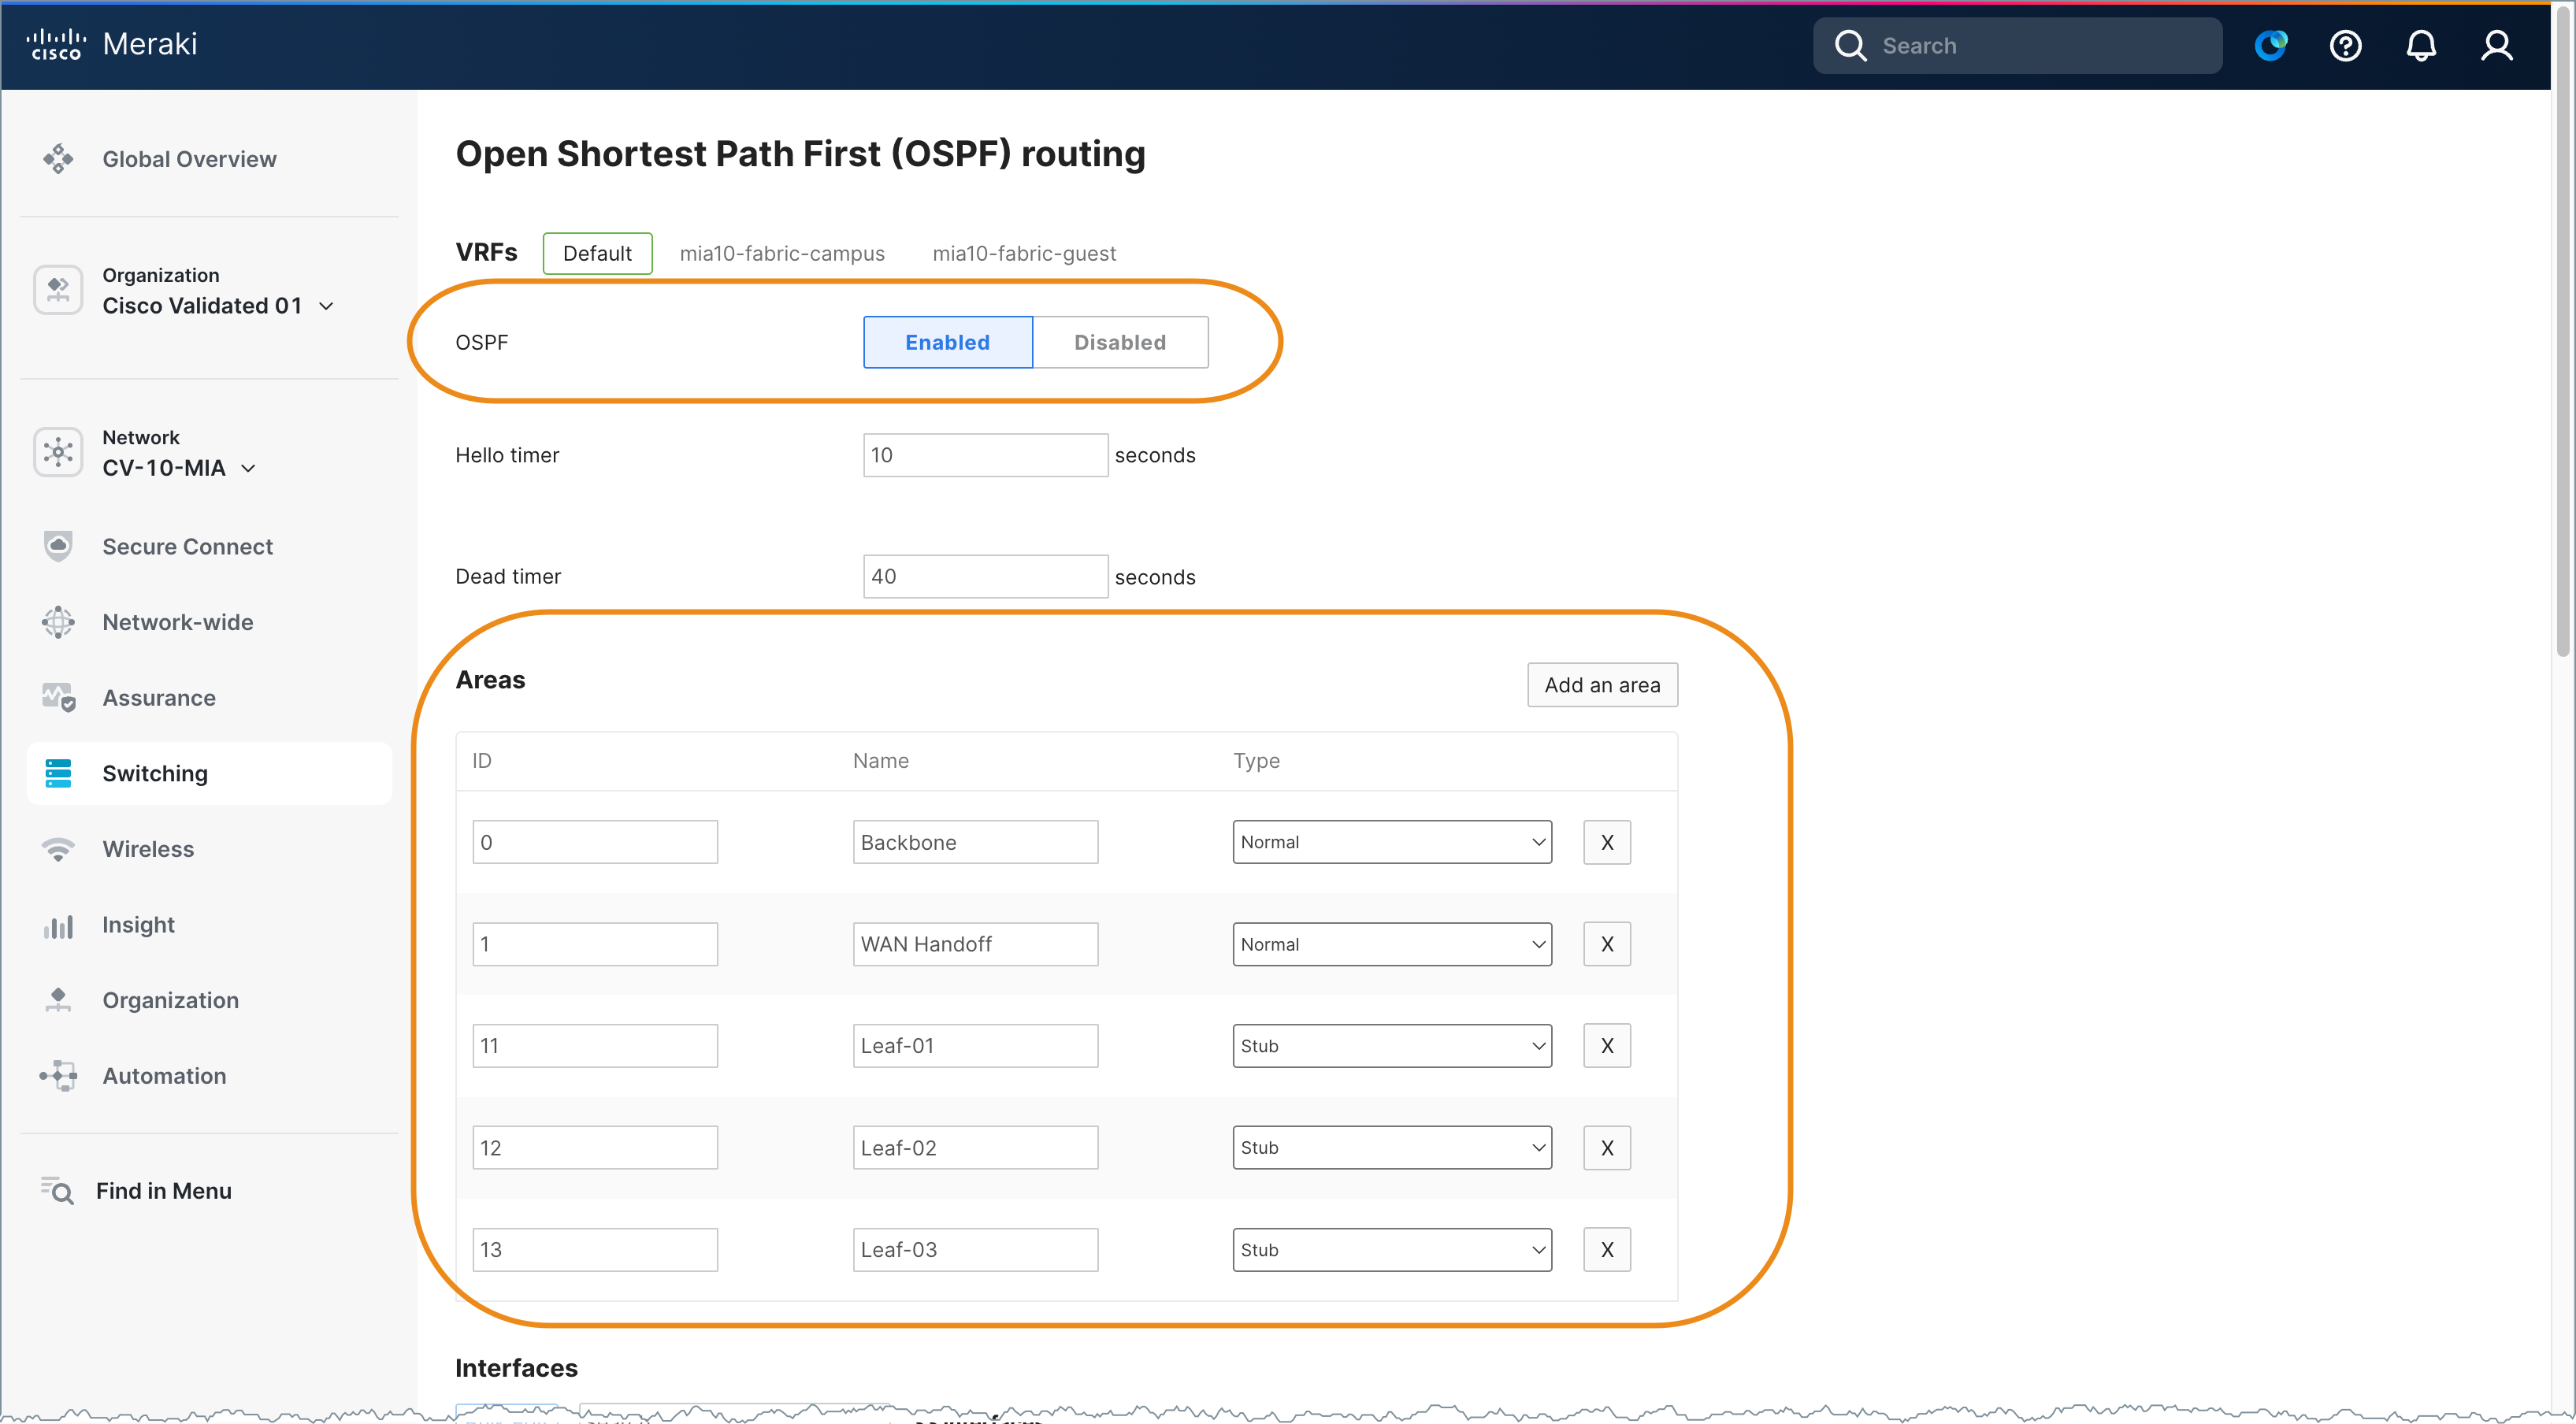The width and height of the screenshot is (2576, 1424).
Task: Open the Type dropdown for Backbone area
Action: coord(1392,842)
